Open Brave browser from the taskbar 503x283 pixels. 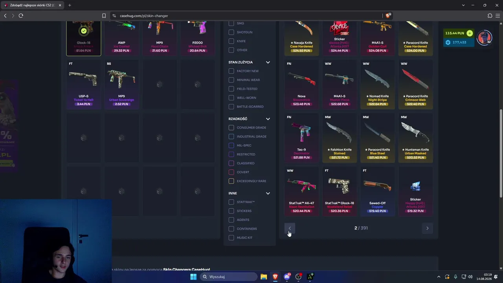tap(275, 277)
